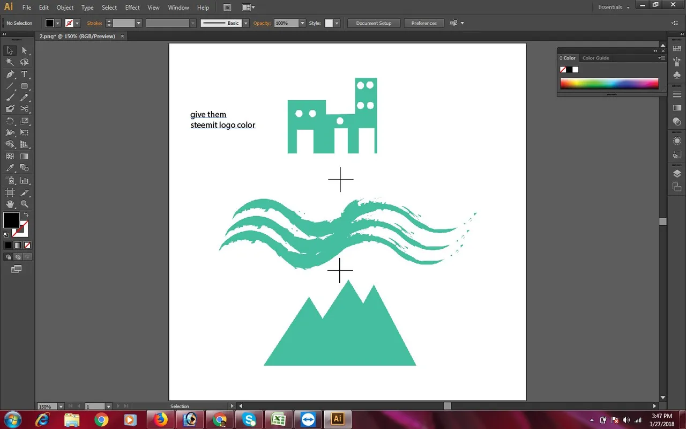Set paint mode to solid Color
Screen dimensions: 686x429
[x=8, y=245]
